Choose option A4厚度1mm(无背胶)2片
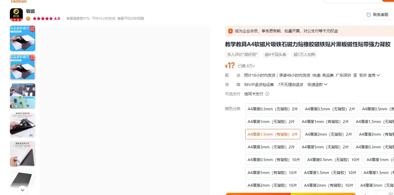Screen dimensions: 394x195 pyautogui.click(x=271, y=121)
